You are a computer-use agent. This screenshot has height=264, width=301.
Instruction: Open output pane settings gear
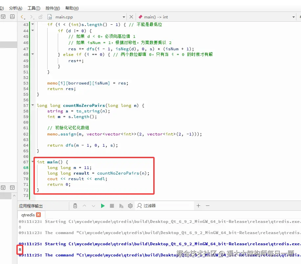point(130,206)
